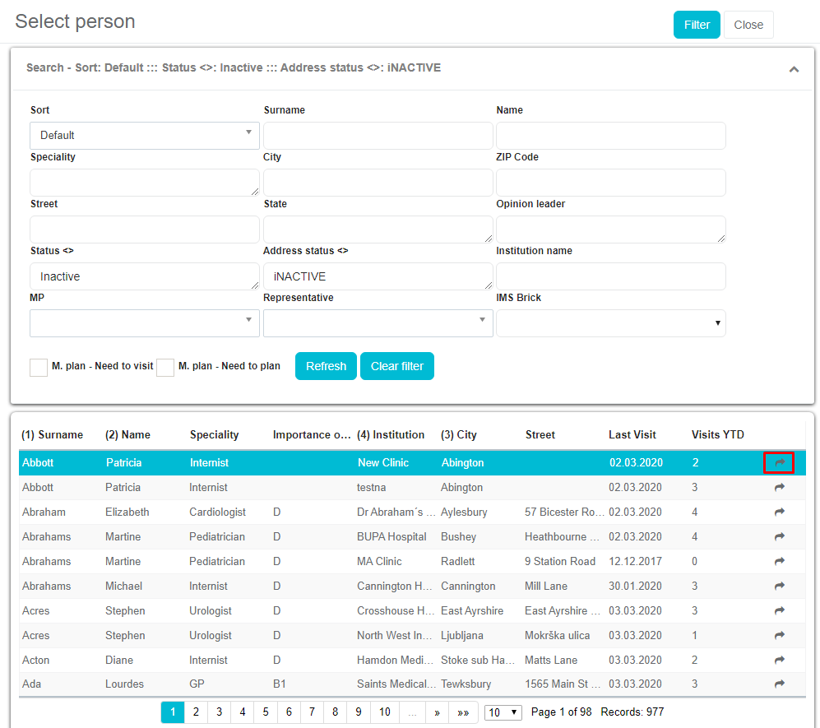The image size is (820, 728).
Task: Click arrow icon for testna institution row
Action: point(779,488)
